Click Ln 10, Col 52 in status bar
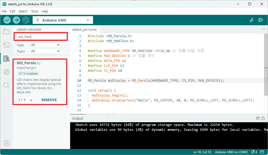The width and height of the screenshot is (268, 155). point(202,152)
